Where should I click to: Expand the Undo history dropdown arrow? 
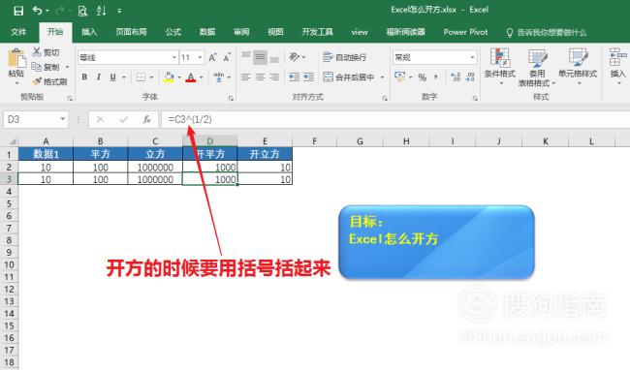[47, 11]
